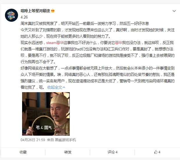Click the comment count 4 label

tap(117, 152)
